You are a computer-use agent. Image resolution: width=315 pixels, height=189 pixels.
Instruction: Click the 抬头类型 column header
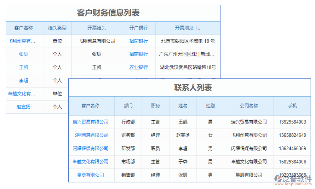point(57,28)
